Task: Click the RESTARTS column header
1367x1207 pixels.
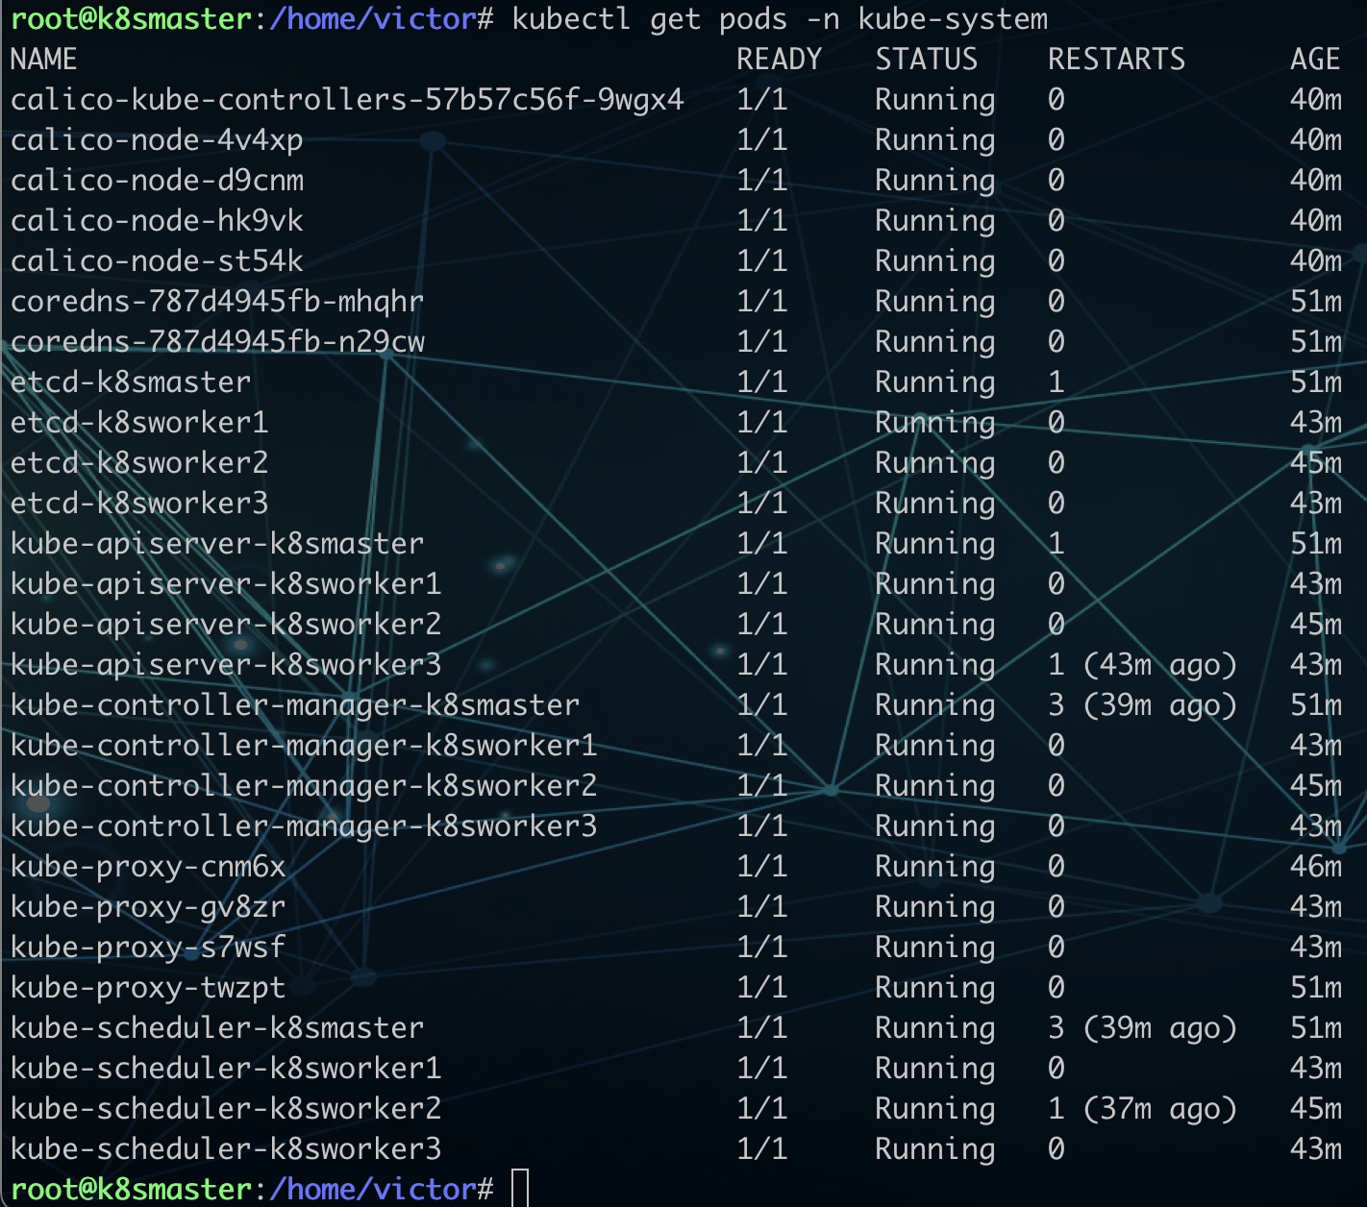Action: (1116, 59)
